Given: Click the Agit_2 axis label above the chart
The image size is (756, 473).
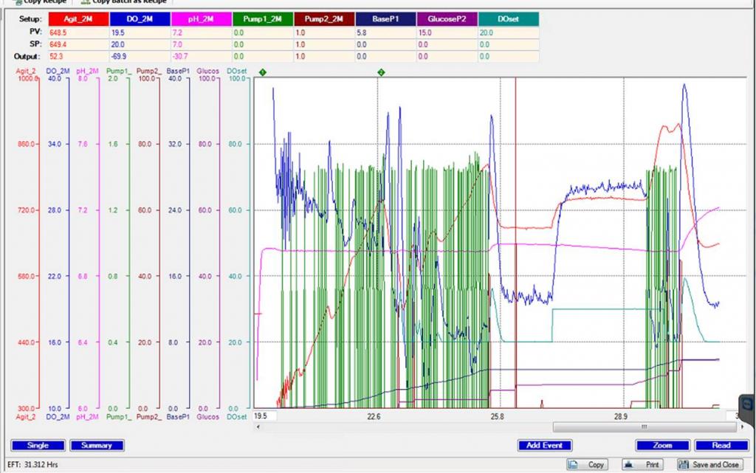Looking at the screenshot, I should [x=26, y=71].
